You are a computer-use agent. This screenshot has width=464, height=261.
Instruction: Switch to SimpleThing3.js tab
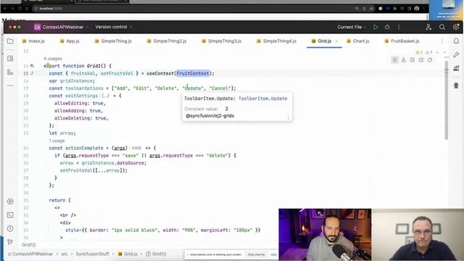222,41
